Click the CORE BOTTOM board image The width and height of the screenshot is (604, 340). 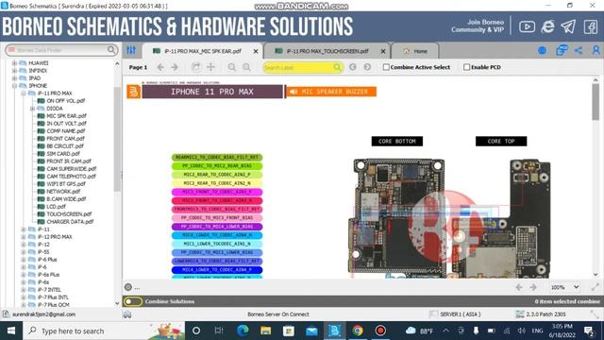(x=397, y=216)
